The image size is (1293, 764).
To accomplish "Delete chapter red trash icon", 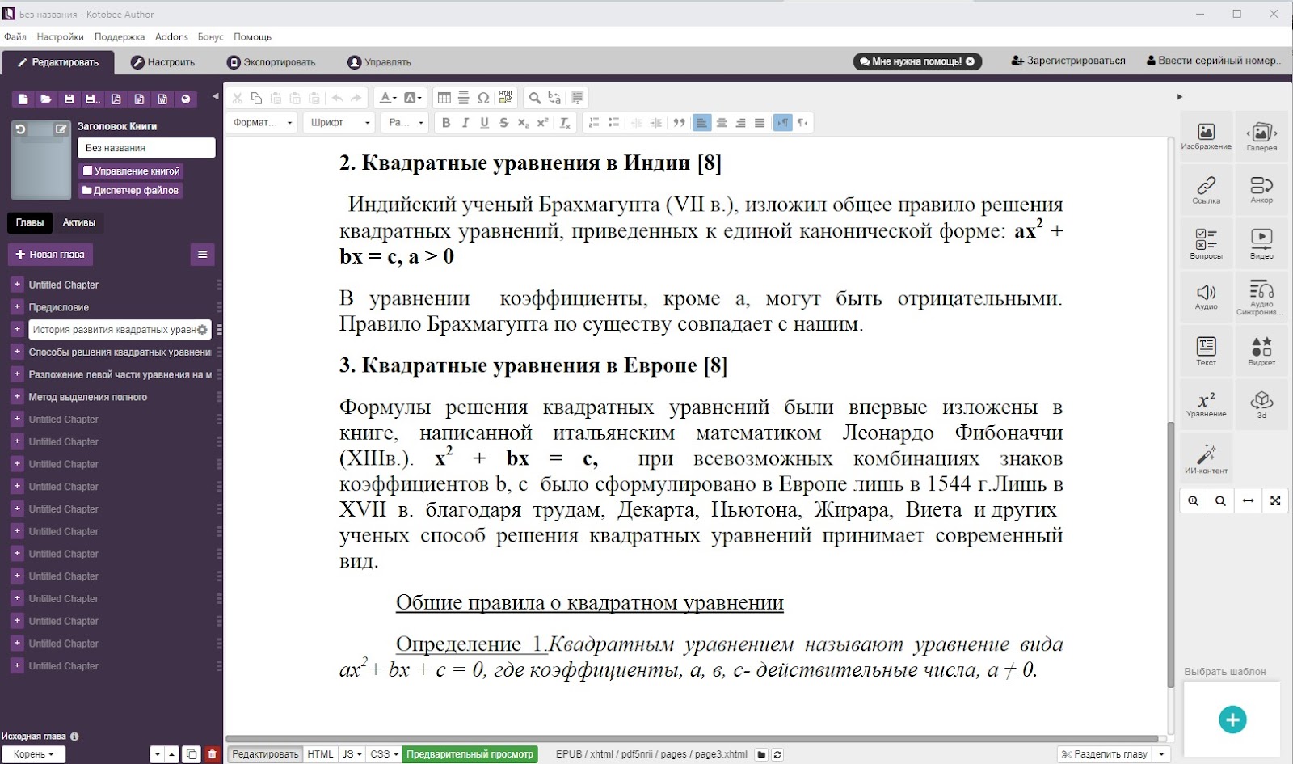I will tap(213, 754).
